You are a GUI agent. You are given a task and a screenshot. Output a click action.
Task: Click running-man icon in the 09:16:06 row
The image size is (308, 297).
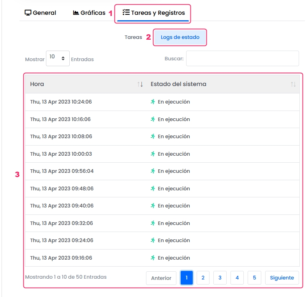click(x=153, y=258)
